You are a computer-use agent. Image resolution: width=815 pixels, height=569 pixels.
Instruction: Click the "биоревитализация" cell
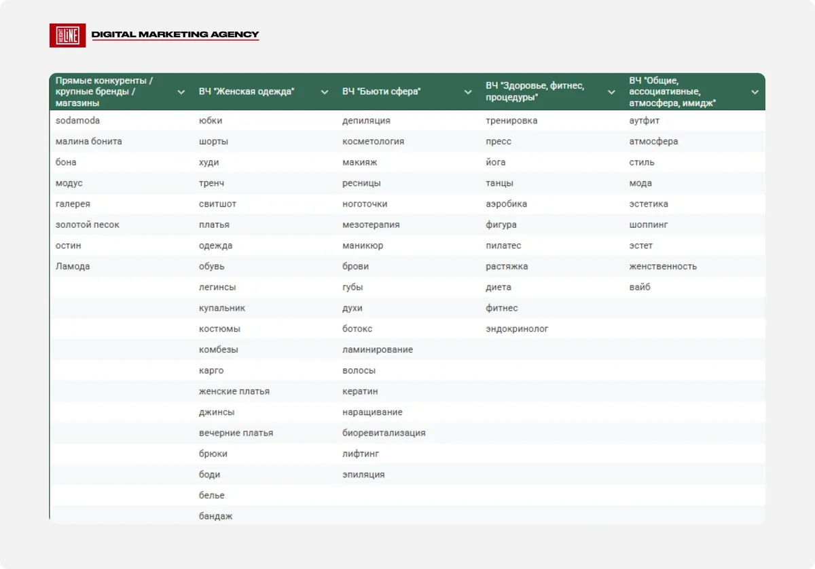pyautogui.click(x=407, y=433)
